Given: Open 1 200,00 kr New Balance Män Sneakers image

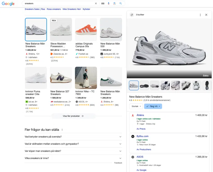Looking at the screenshot, I should coord(111,78).
